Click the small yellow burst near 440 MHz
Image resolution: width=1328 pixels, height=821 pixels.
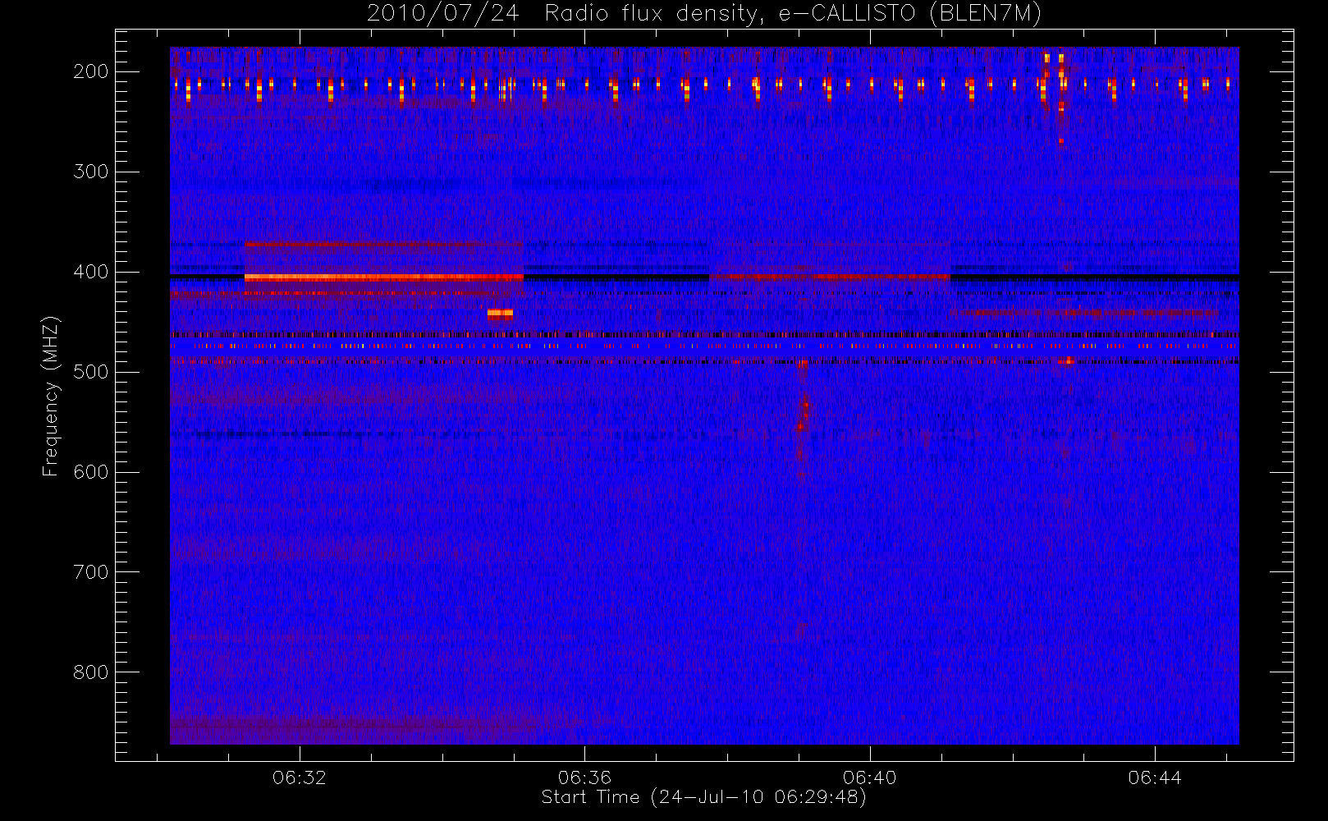coord(500,313)
